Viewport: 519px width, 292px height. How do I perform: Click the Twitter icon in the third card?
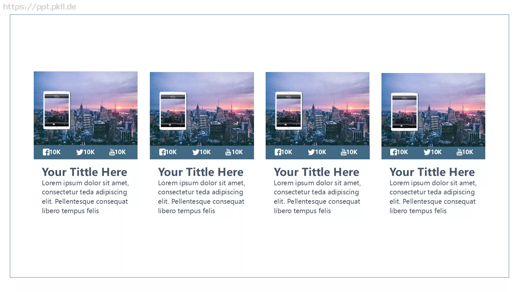click(x=311, y=152)
